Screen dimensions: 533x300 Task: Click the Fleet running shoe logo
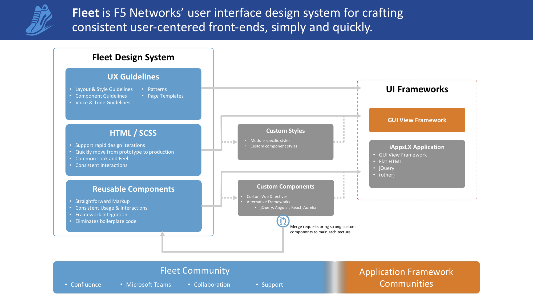[39, 20]
